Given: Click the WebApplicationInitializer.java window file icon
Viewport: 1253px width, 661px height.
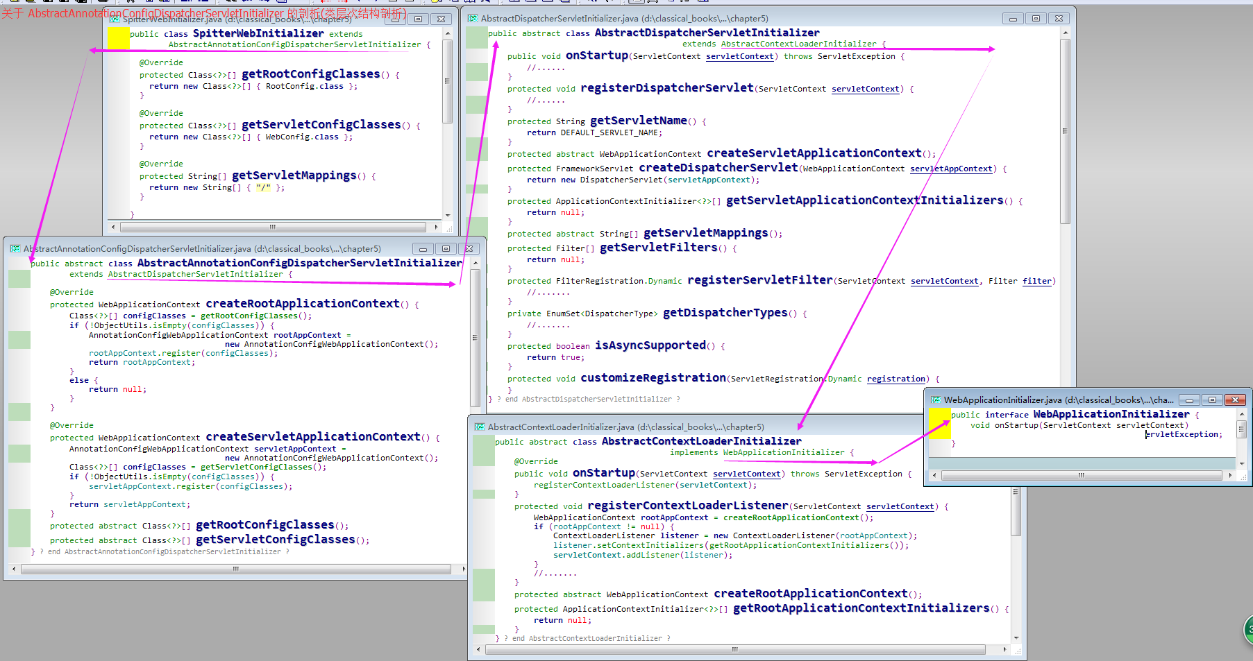Looking at the screenshot, I should [x=936, y=400].
